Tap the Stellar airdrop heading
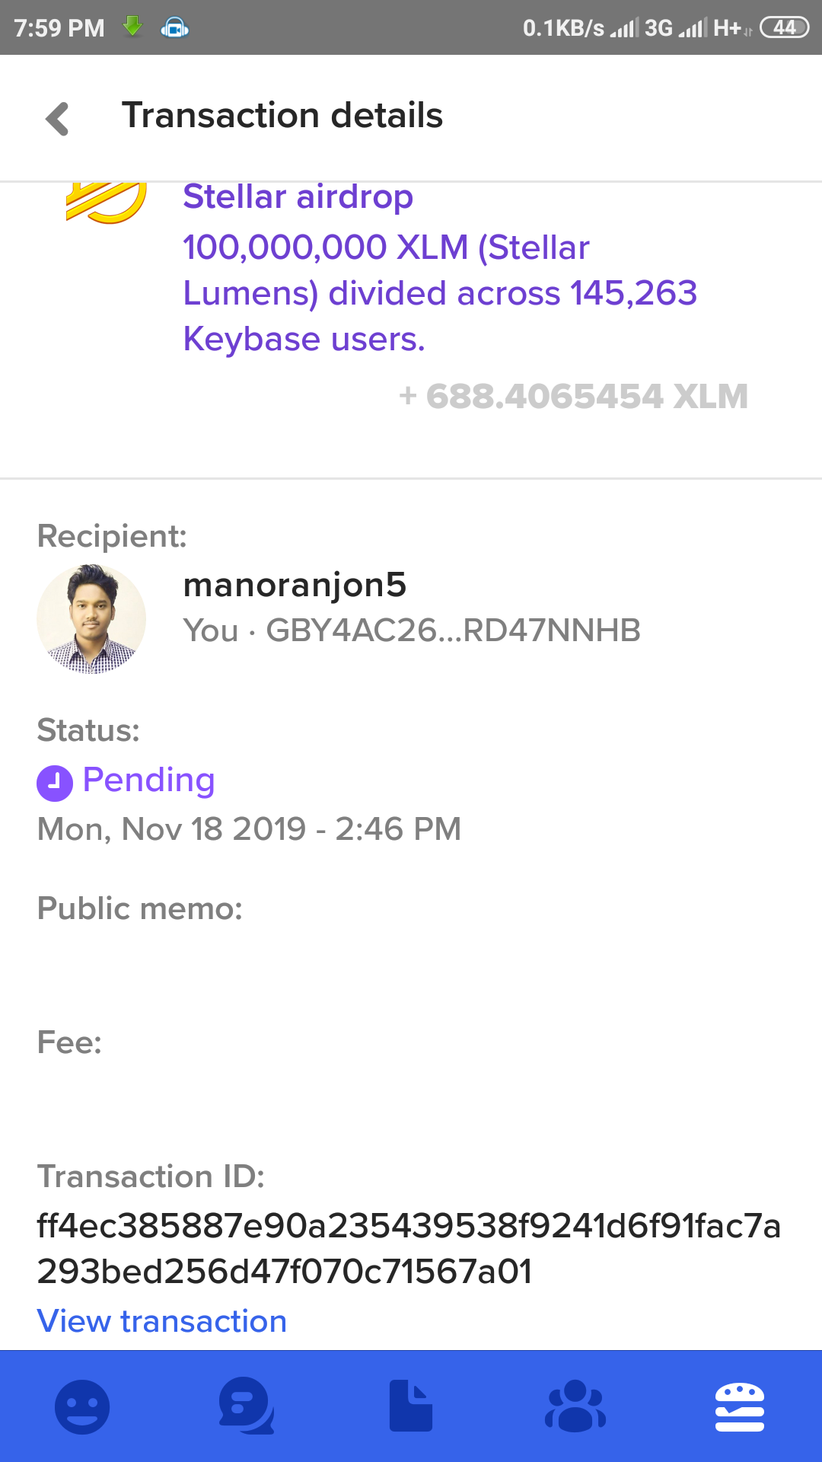 point(298,197)
